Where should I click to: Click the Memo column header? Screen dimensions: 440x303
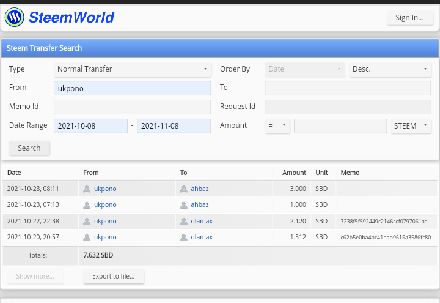pos(350,173)
